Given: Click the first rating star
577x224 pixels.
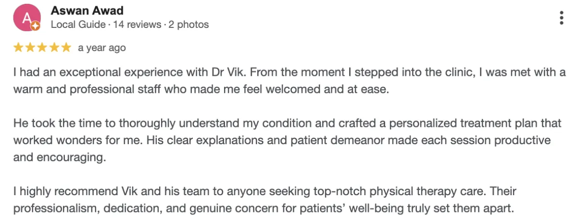Looking at the screenshot, I should click(18, 48).
